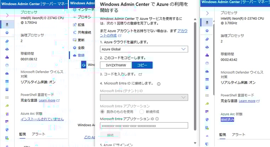The width and height of the screenshot is (270, 147).
Task: Select the highlighted overview icon in right window sidebar
Action: 207,22
